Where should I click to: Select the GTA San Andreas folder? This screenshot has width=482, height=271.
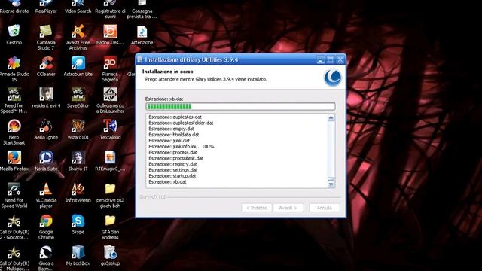pos(110,221)
